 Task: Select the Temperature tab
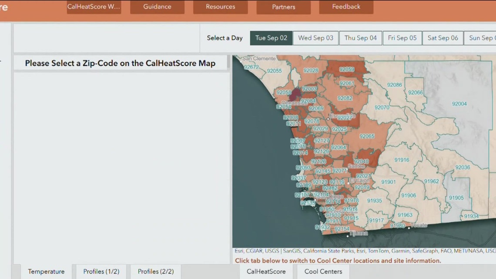pyautogui.click(x=46, y=271)
